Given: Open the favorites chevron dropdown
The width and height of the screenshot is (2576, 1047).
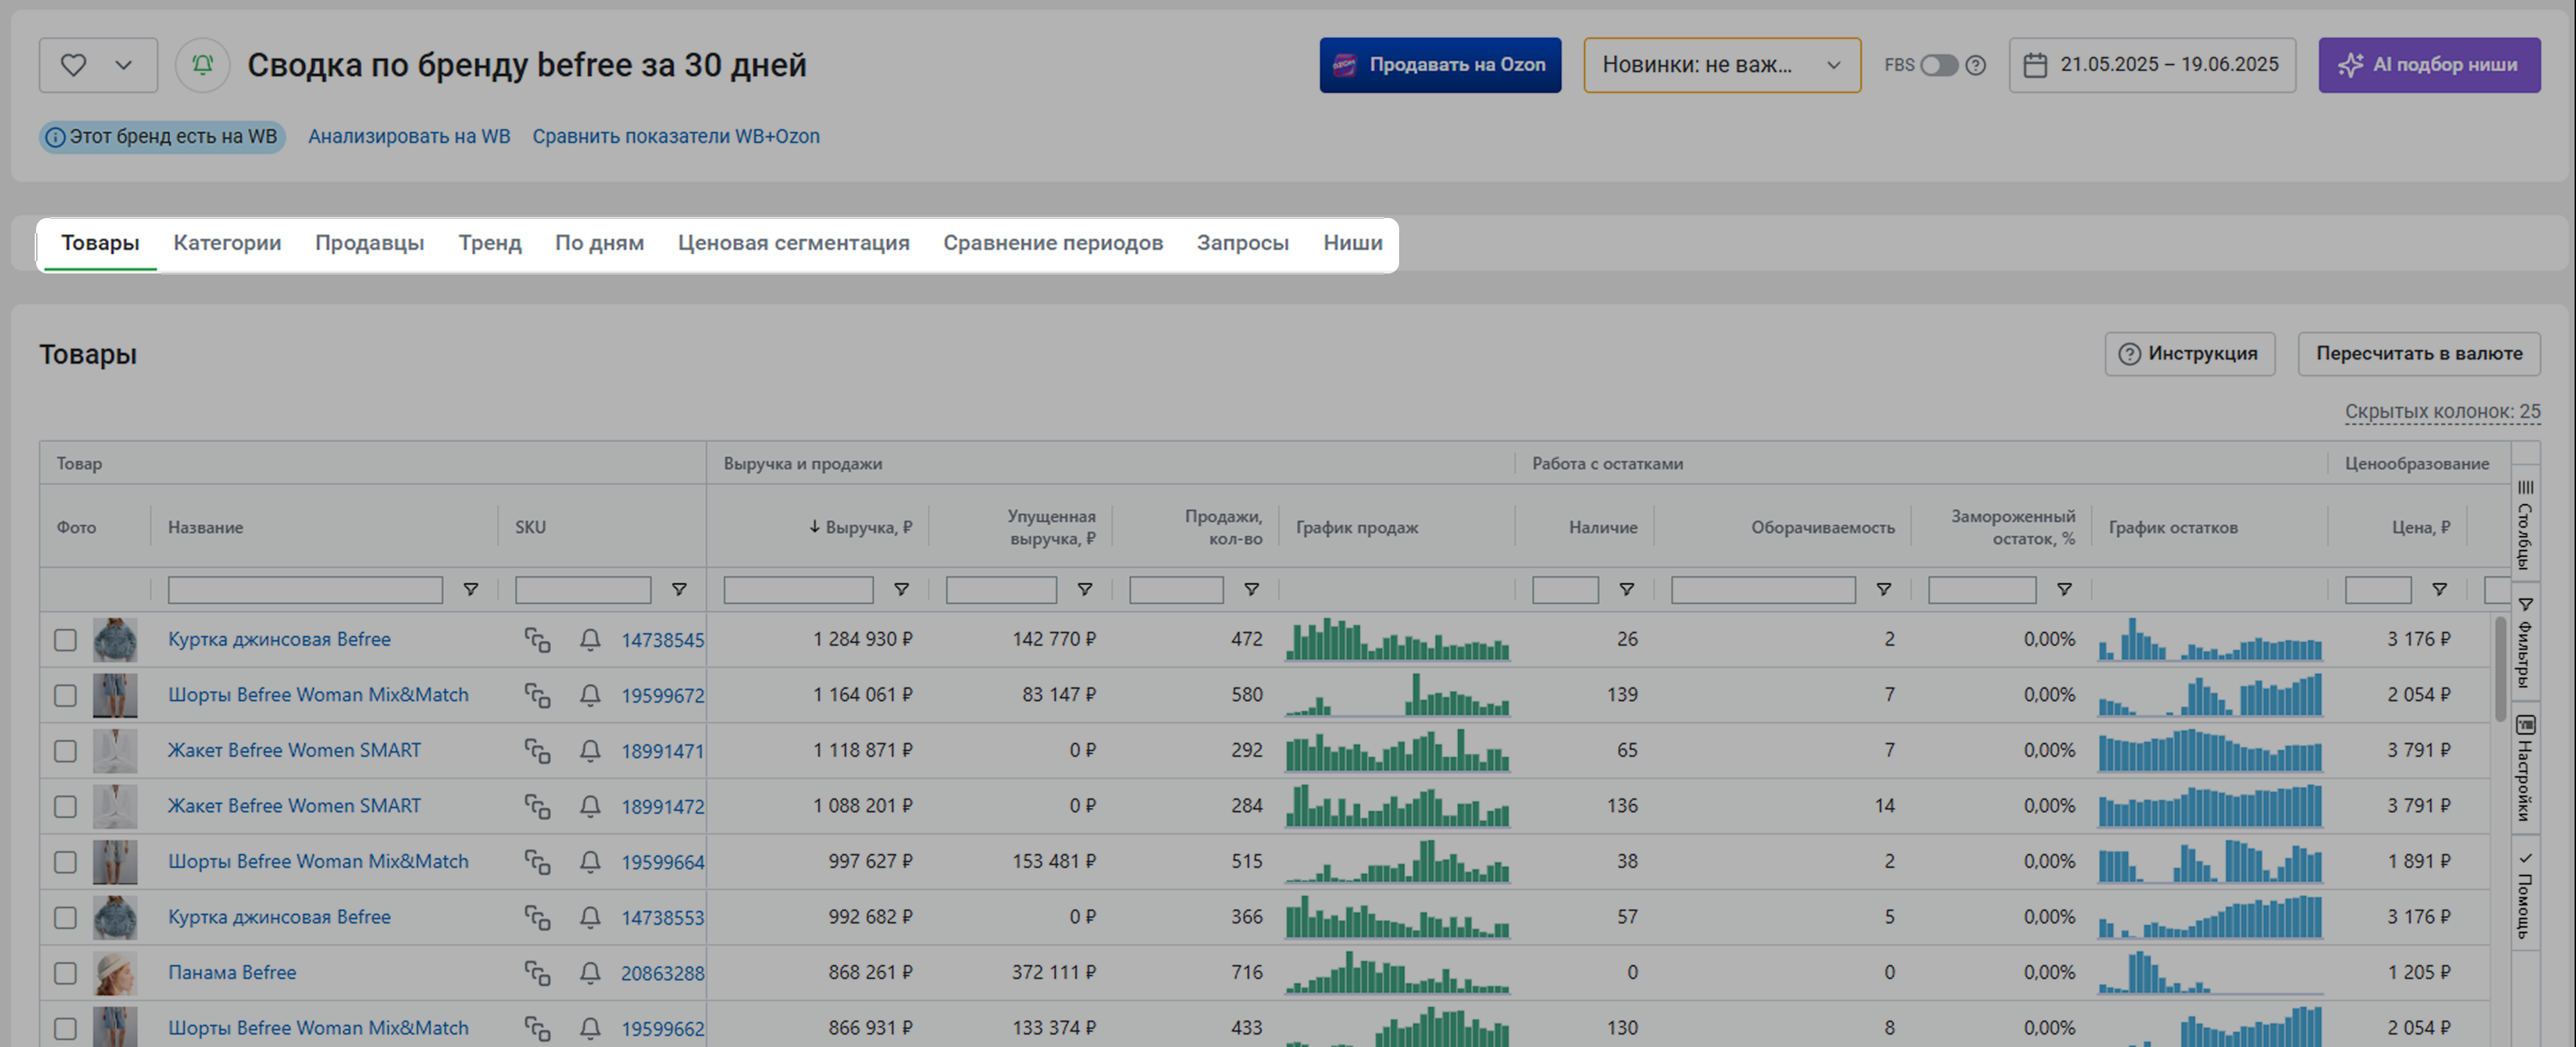Looking at the screenshot, I should 123,65.
